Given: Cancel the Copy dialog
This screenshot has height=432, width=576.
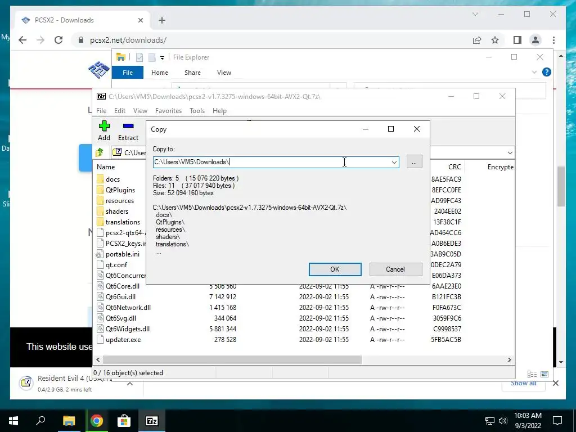Looking at the screenshot, I should (x=395, y=269).
